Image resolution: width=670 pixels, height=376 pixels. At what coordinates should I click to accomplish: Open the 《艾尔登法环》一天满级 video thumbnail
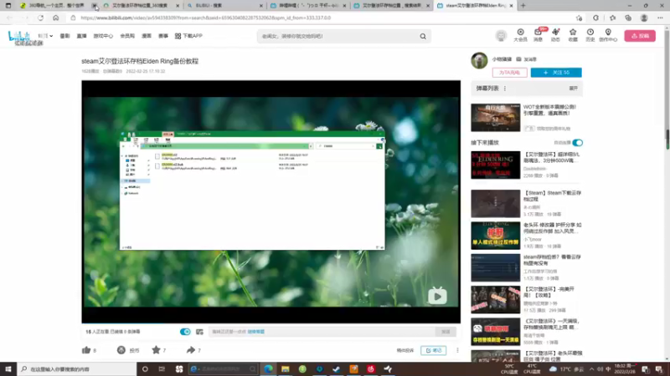(495, 332)
